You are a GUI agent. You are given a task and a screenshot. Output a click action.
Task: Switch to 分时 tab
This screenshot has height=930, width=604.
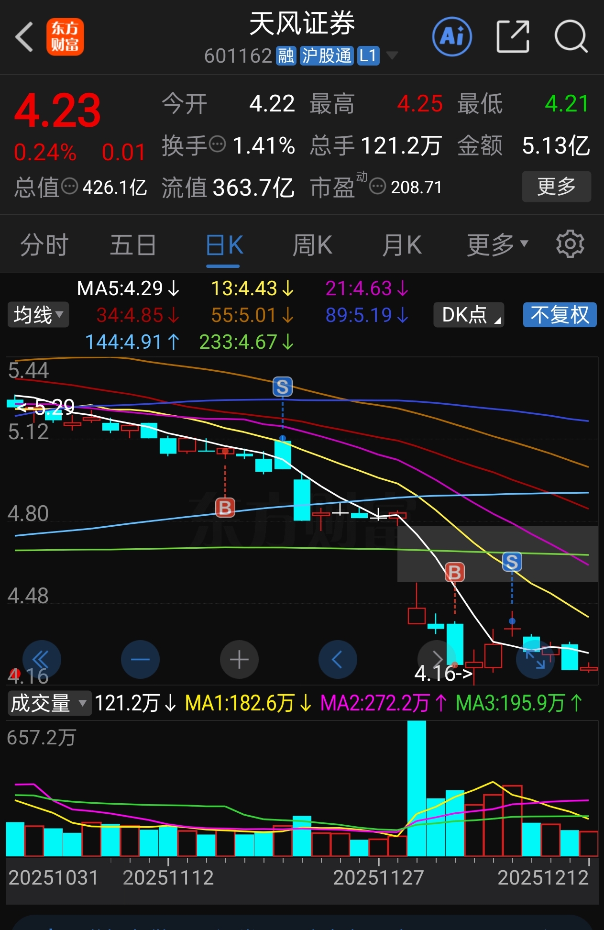44,245
